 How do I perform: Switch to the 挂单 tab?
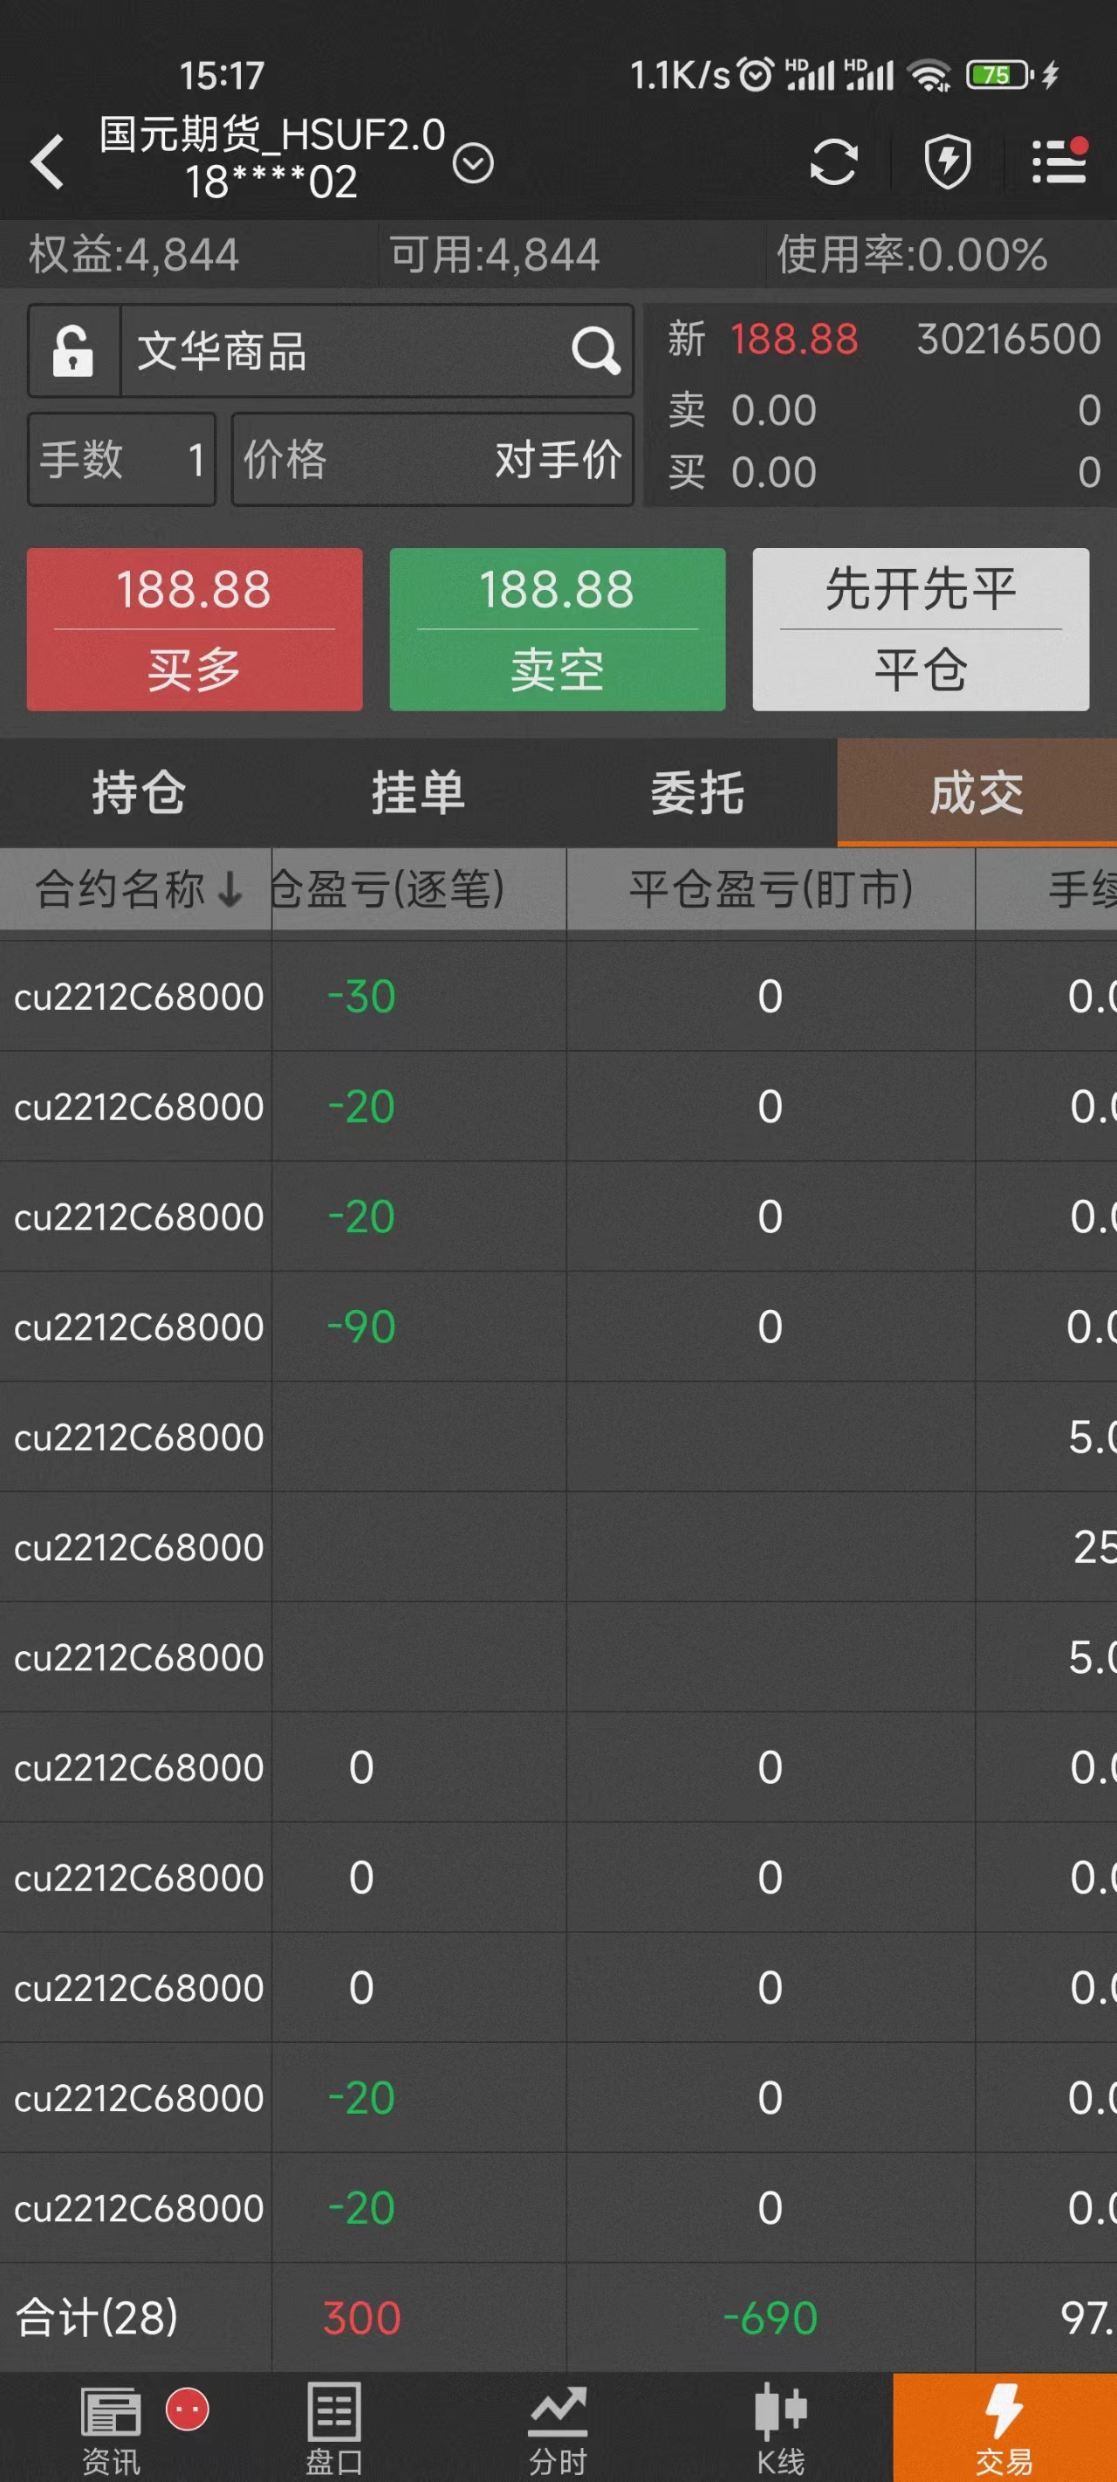tap(418, 793)
